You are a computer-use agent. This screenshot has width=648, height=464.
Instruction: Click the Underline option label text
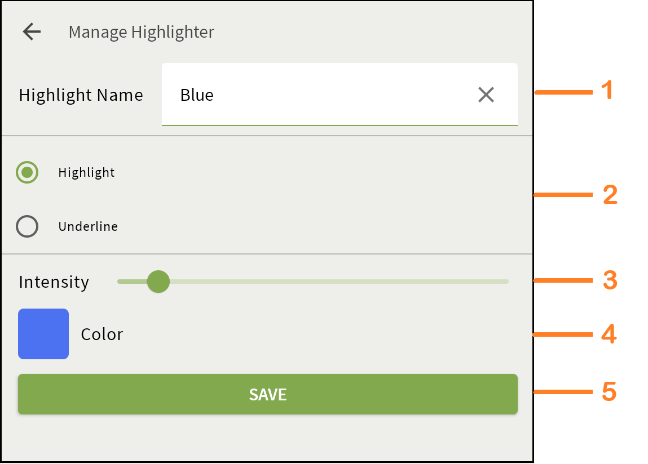pyautogui.click(x=88, y=227)
